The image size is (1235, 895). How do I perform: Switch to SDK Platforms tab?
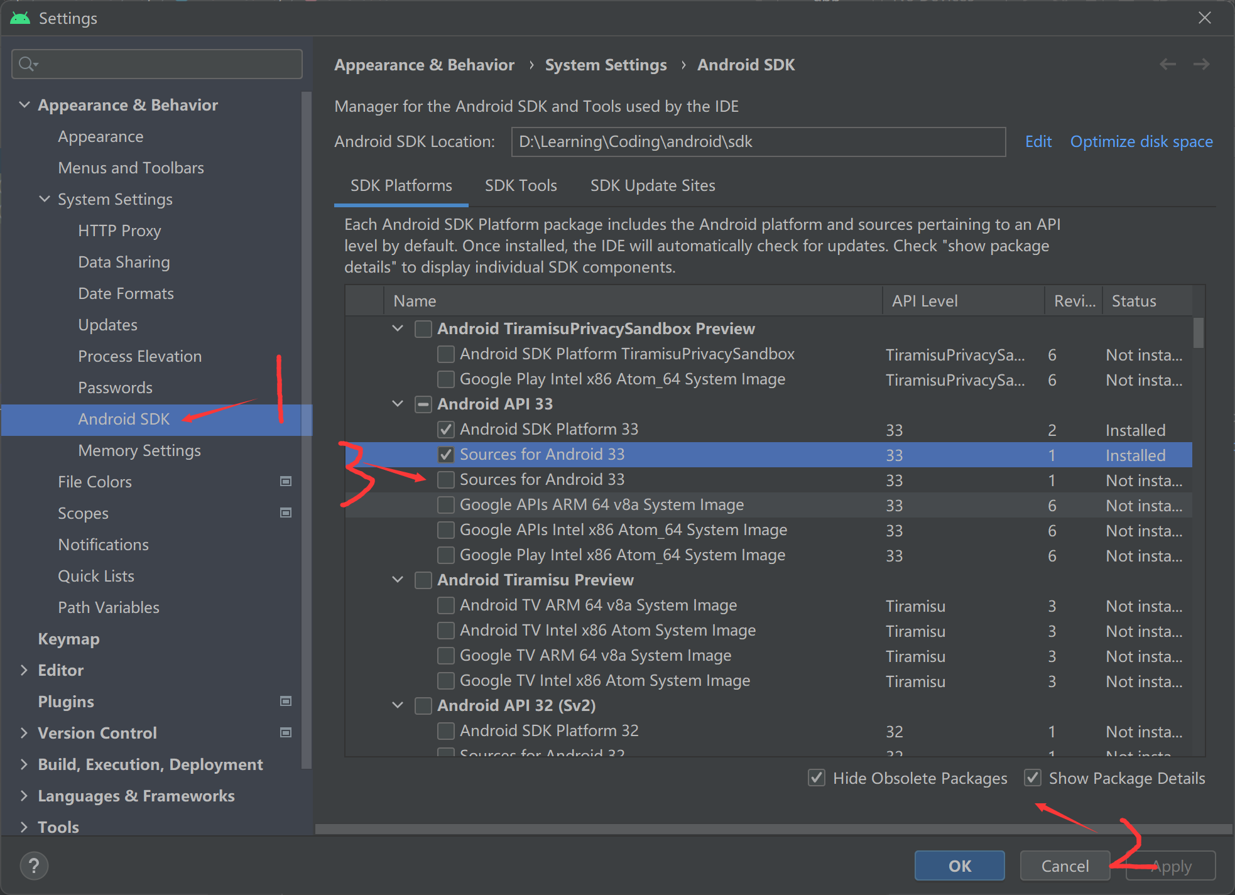[401, 186]
